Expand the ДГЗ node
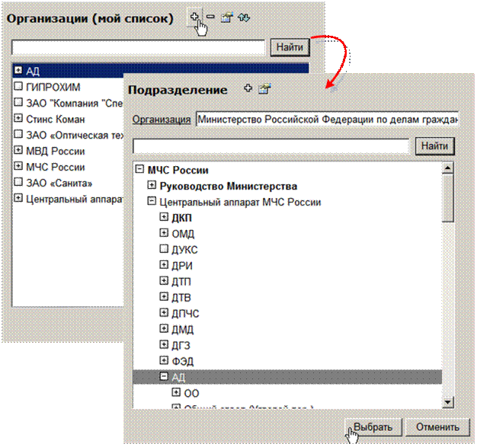The height and width of the screenshot is (447, 477). tap(164, 344)
